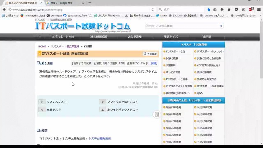263x148 pixels.
Task: Bookmark this page with the star icon
Action: pos(209,9)
